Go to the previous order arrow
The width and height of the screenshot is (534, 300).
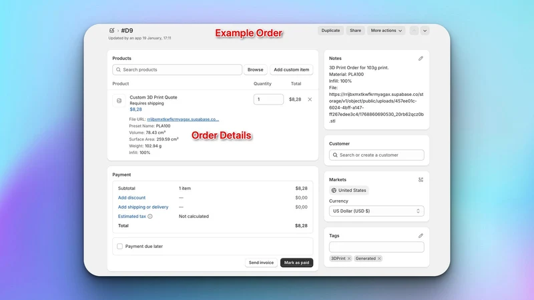coord(414,31)
